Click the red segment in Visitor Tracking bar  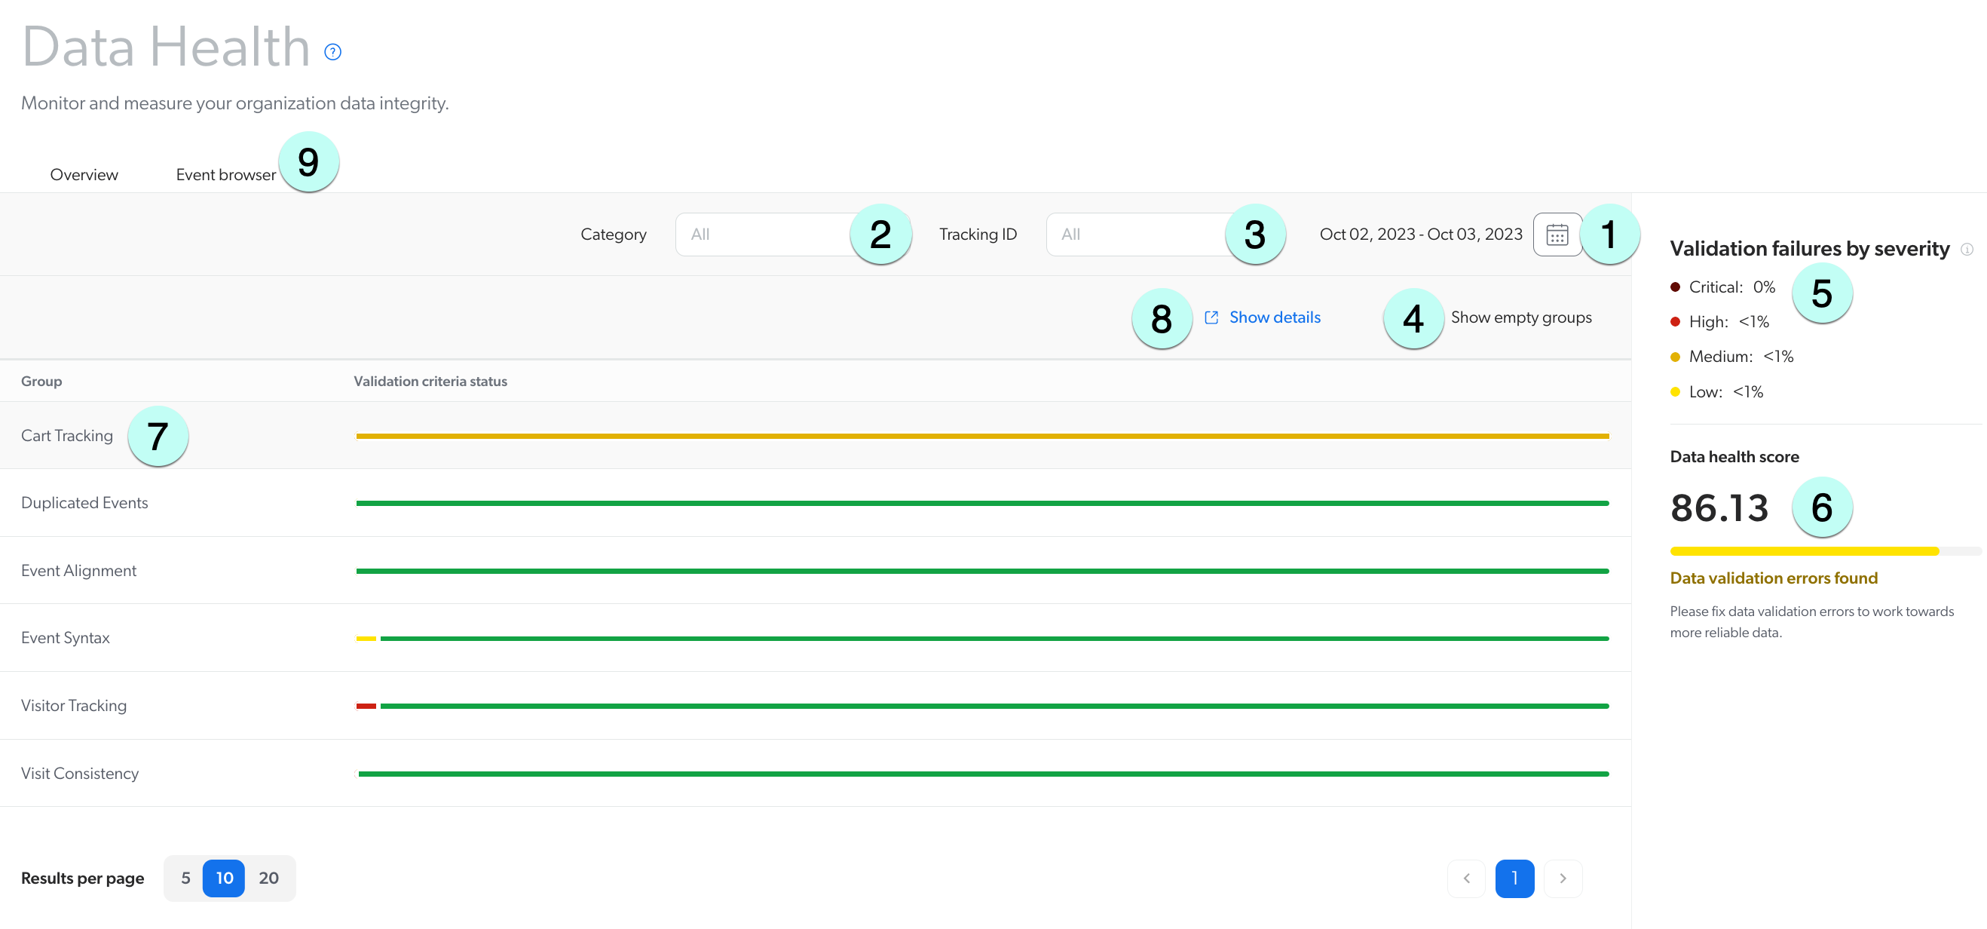tap(366, 706)
